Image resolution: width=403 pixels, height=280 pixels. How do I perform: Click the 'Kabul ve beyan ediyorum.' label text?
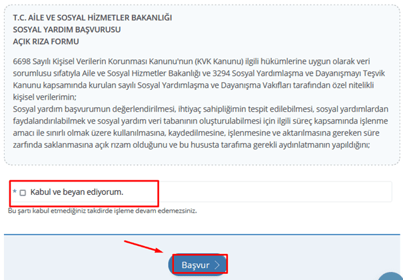click(77, 192)
